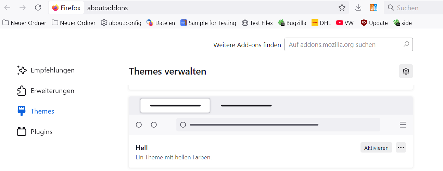Click the magnifier in add-ons search box
This screenshot has height=171, width=443.
coord(406,44)
